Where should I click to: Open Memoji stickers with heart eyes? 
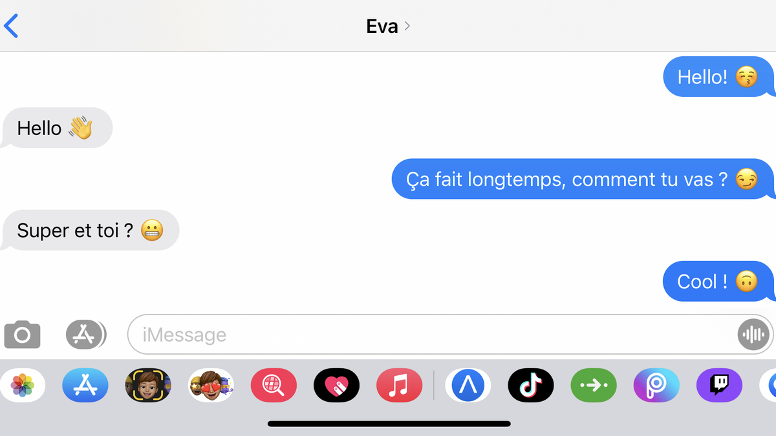tap(211, 386)
